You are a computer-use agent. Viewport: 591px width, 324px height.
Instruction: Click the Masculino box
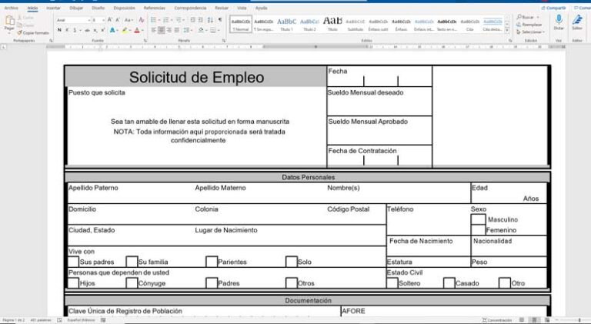479,219
